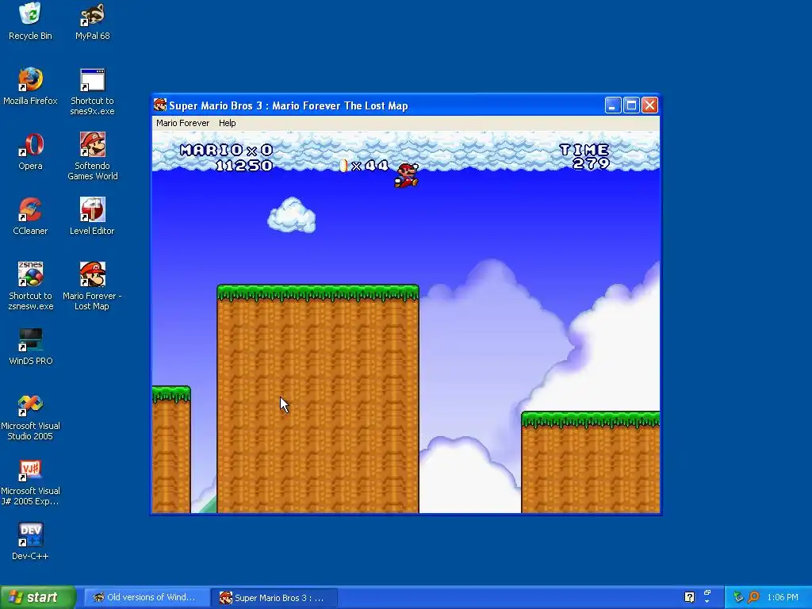Click Mario sprite jumping in the game
Screen dimensions: 812x609
(407, 175)
